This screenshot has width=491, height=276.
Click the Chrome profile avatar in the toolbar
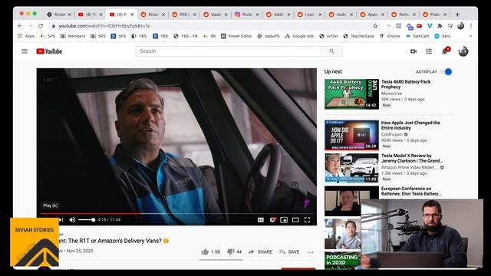click(460, 26)
